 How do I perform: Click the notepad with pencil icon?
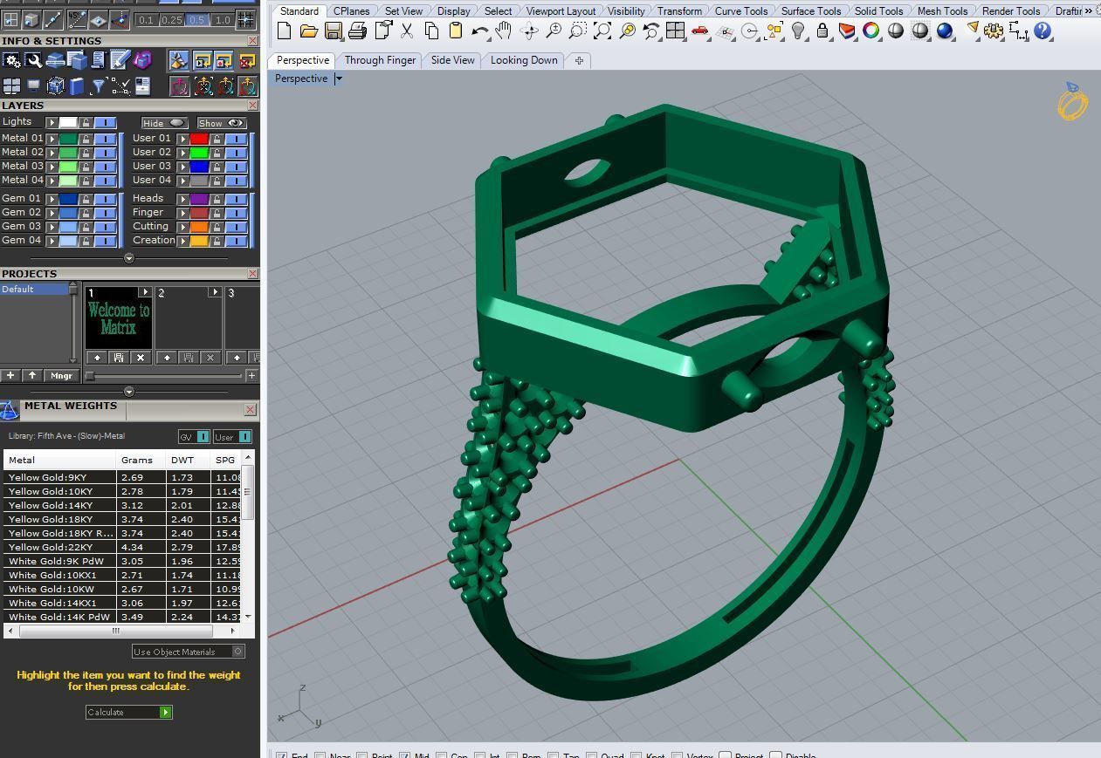[x=120, y=60]
